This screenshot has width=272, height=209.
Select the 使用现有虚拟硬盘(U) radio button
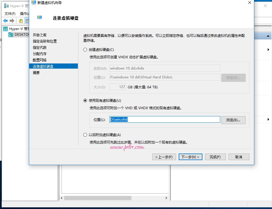click(x=85, y=100)
